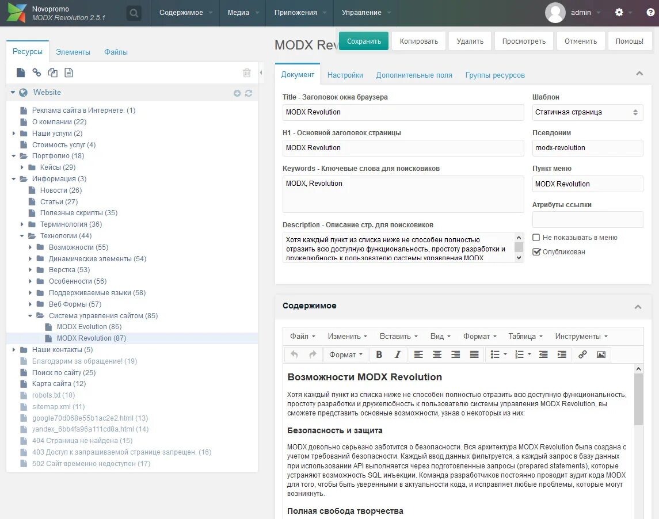This screenshot has height=519, width=659.
Task: Open the 'Группы ресурсов' tab
Action: click(495, 75)
